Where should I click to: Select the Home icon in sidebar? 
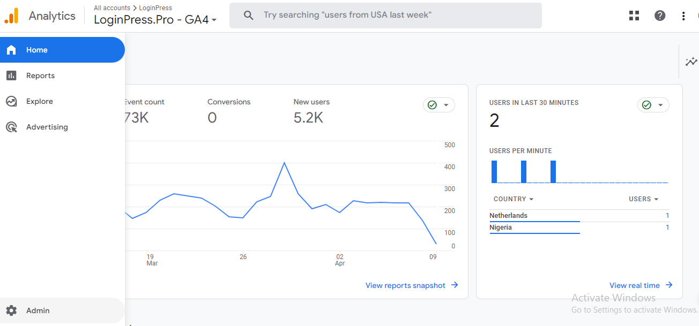pyautogui.click(x=12, y=49)
